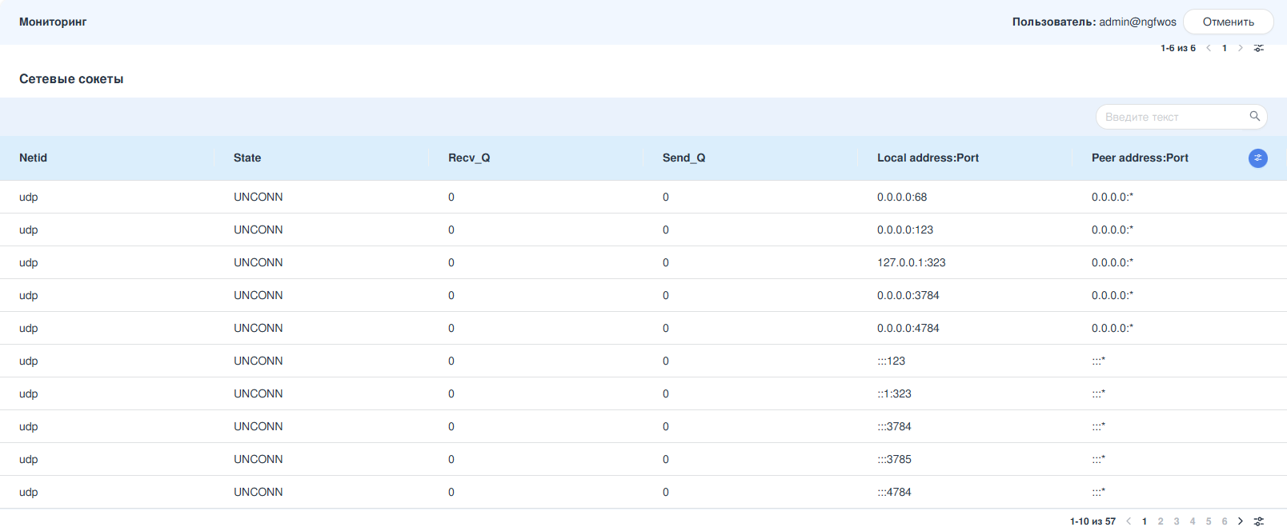Image resolution: width=1287 pixels, height=531 pixels.
Task: Select cell :::3785
Action: pos(894,459)
